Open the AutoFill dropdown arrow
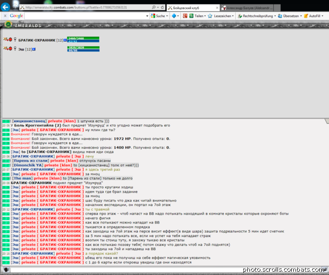The image size is (329, 275). click(322, 16)
